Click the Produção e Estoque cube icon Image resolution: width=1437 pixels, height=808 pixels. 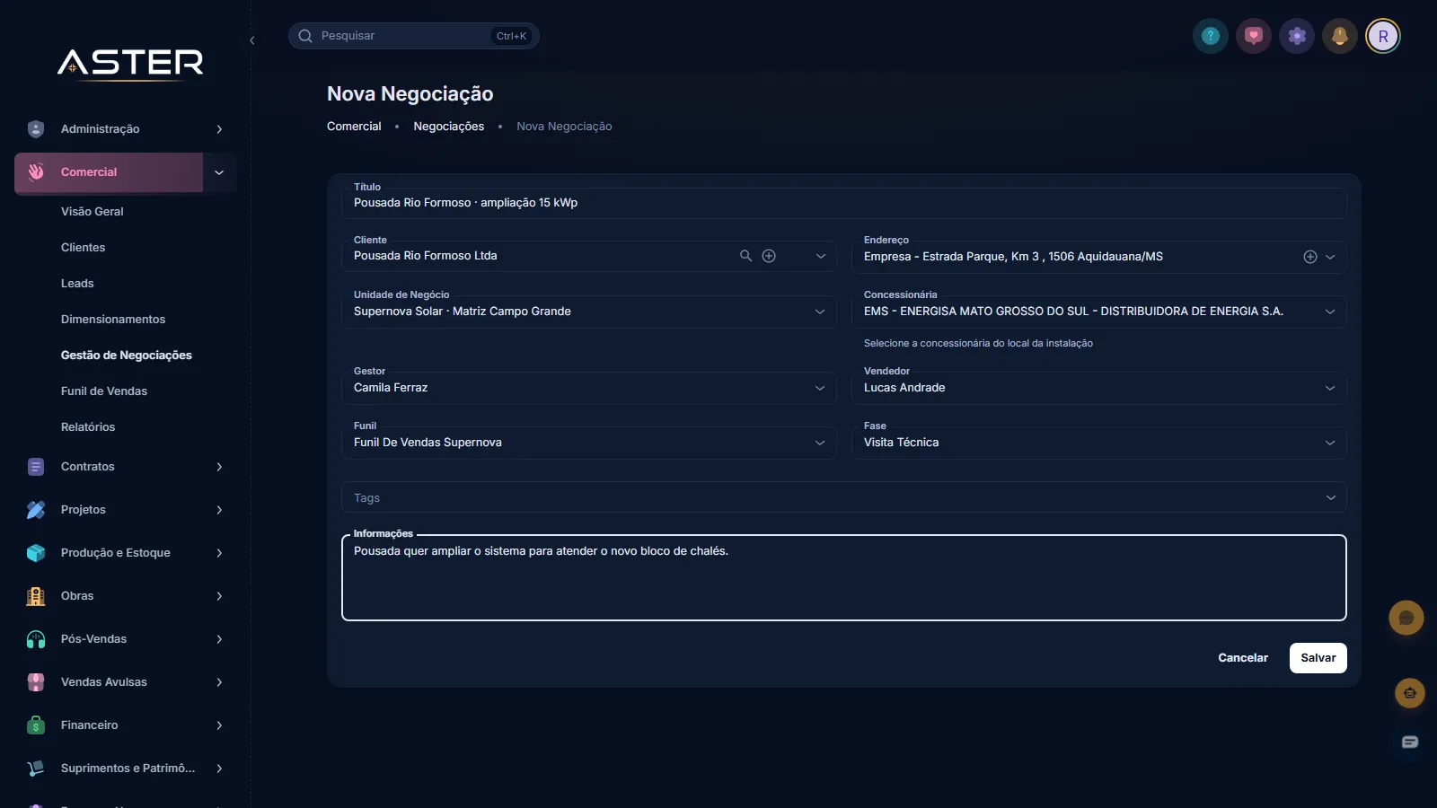point(36,553)
